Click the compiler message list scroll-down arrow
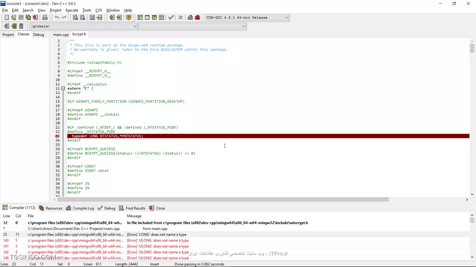This screenshot has width=476, height=267. (472, 257)
